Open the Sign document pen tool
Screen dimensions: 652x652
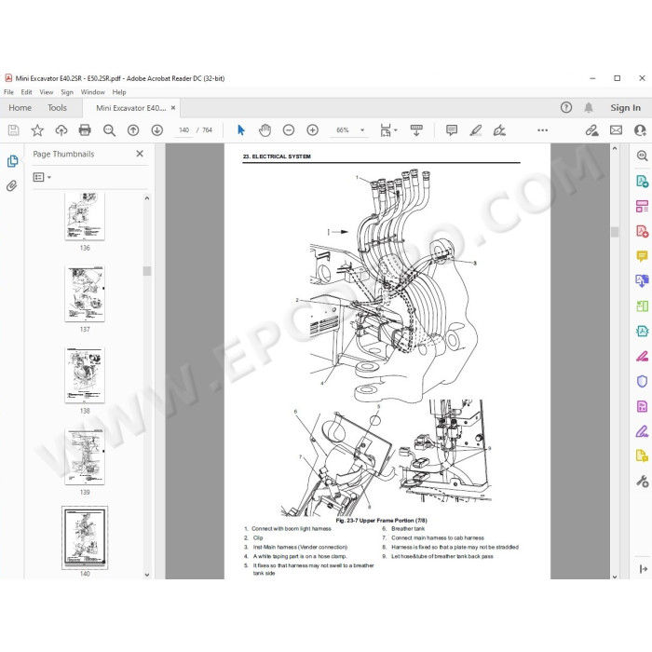(499, 130)
